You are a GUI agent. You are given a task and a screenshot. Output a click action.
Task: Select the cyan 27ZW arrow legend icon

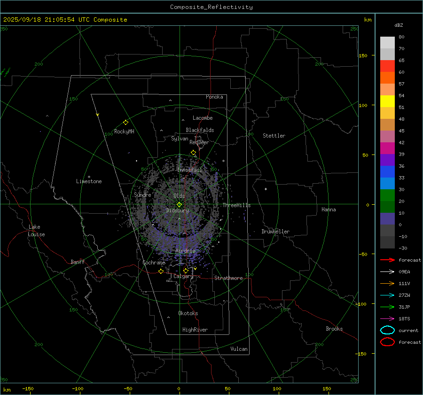point(387,295)
